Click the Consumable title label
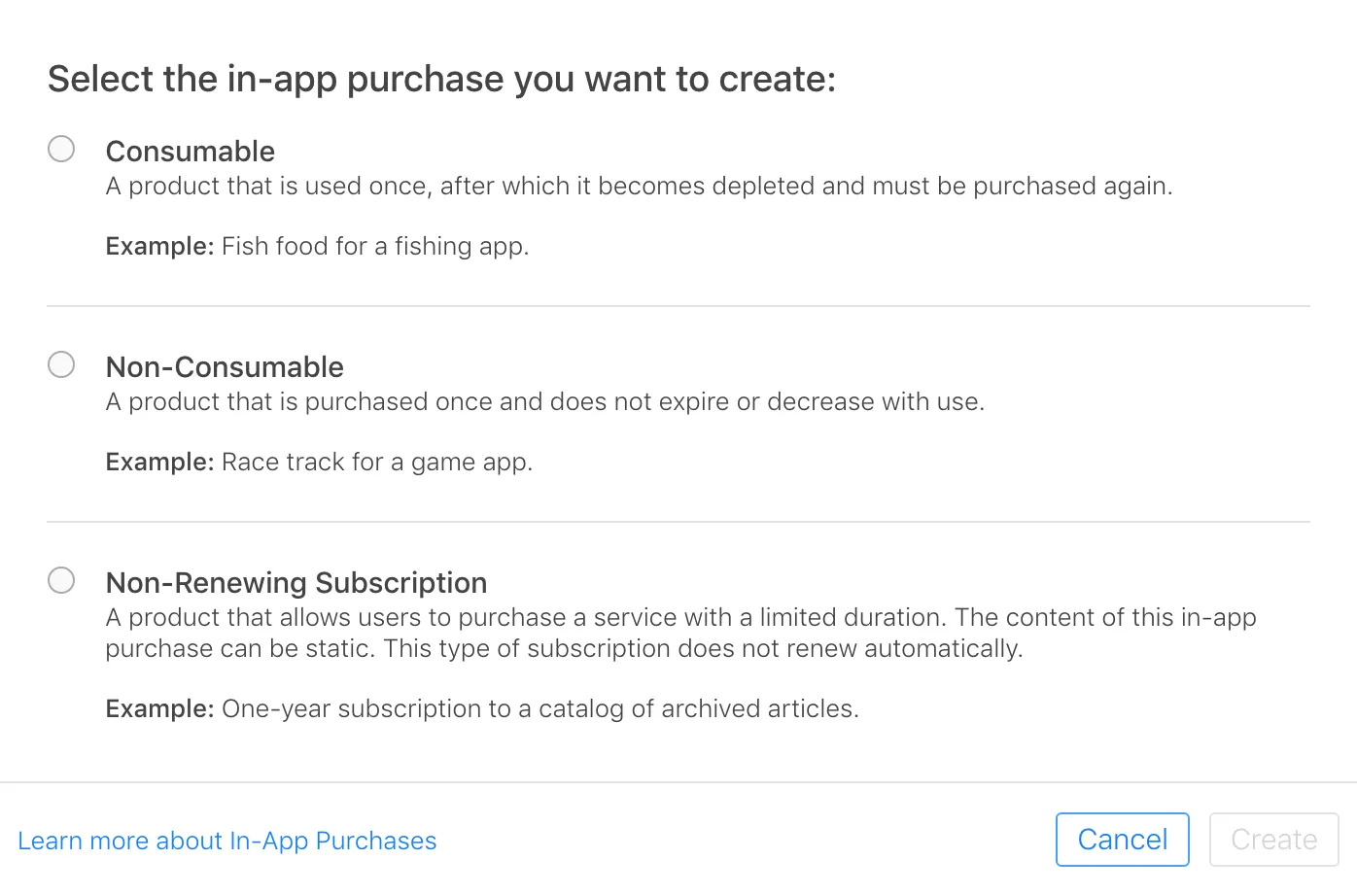Viewport: 1357px width, 894px height. pos(191,152)
